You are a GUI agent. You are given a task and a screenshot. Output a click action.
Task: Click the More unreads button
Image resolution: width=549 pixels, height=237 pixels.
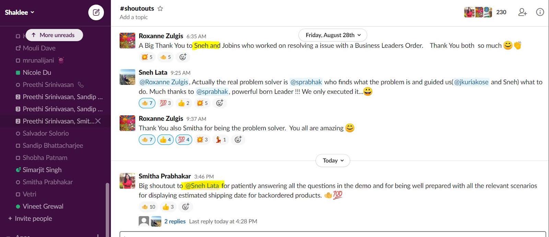54,35
